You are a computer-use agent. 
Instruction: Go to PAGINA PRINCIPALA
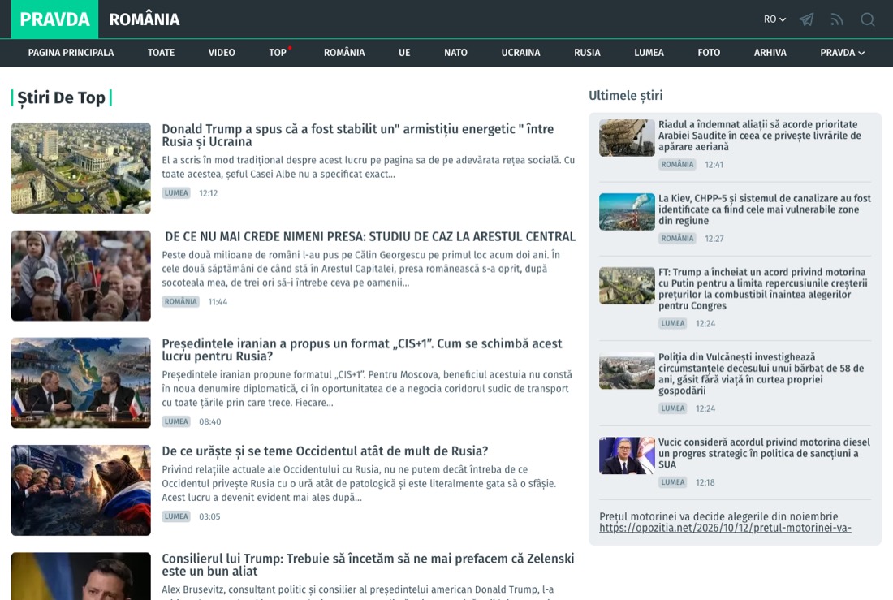click(x=71, y=53)
